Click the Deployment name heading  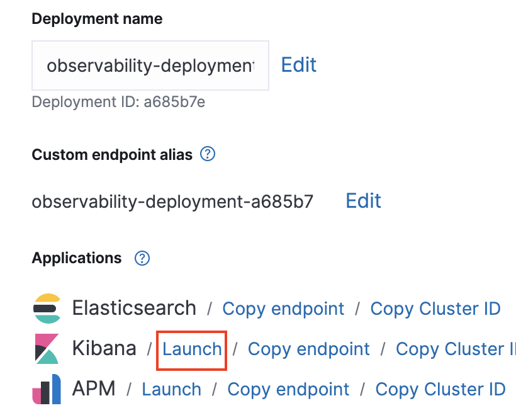pos(97,19)
